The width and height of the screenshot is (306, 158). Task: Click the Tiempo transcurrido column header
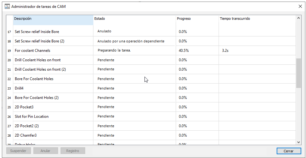coord(257,19)
